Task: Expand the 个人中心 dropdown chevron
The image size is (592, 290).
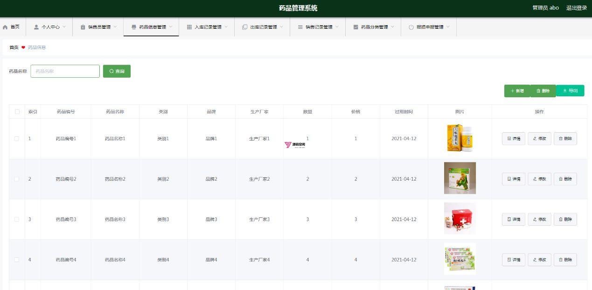Action: pos(64,27)
